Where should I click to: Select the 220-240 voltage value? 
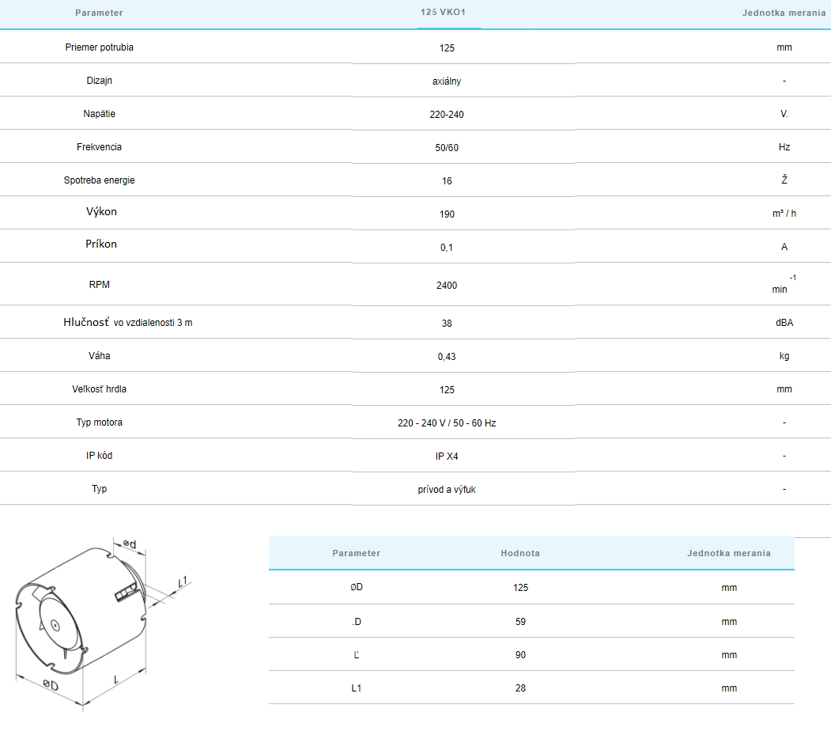[x=447, y=115]
